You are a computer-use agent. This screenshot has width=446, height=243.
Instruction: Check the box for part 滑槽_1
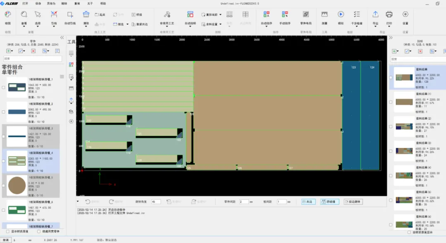3,88
